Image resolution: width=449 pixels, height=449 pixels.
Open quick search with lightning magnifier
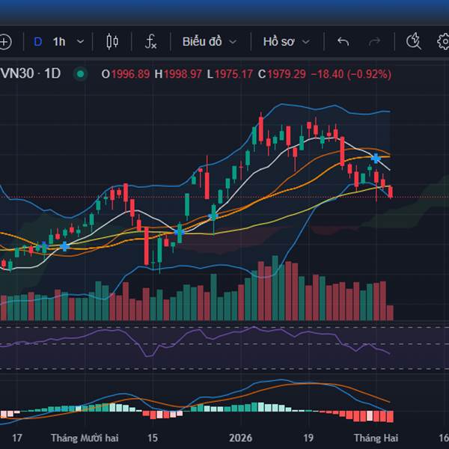click(x=414, y=41)
